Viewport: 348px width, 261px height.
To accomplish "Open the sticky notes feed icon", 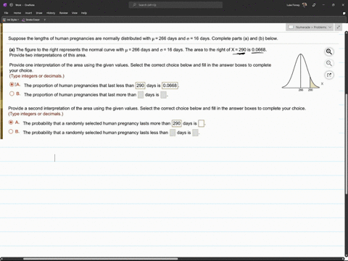I will coord(344,13).
